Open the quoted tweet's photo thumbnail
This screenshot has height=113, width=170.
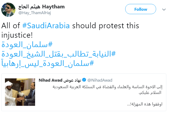(x=20, y=92)
